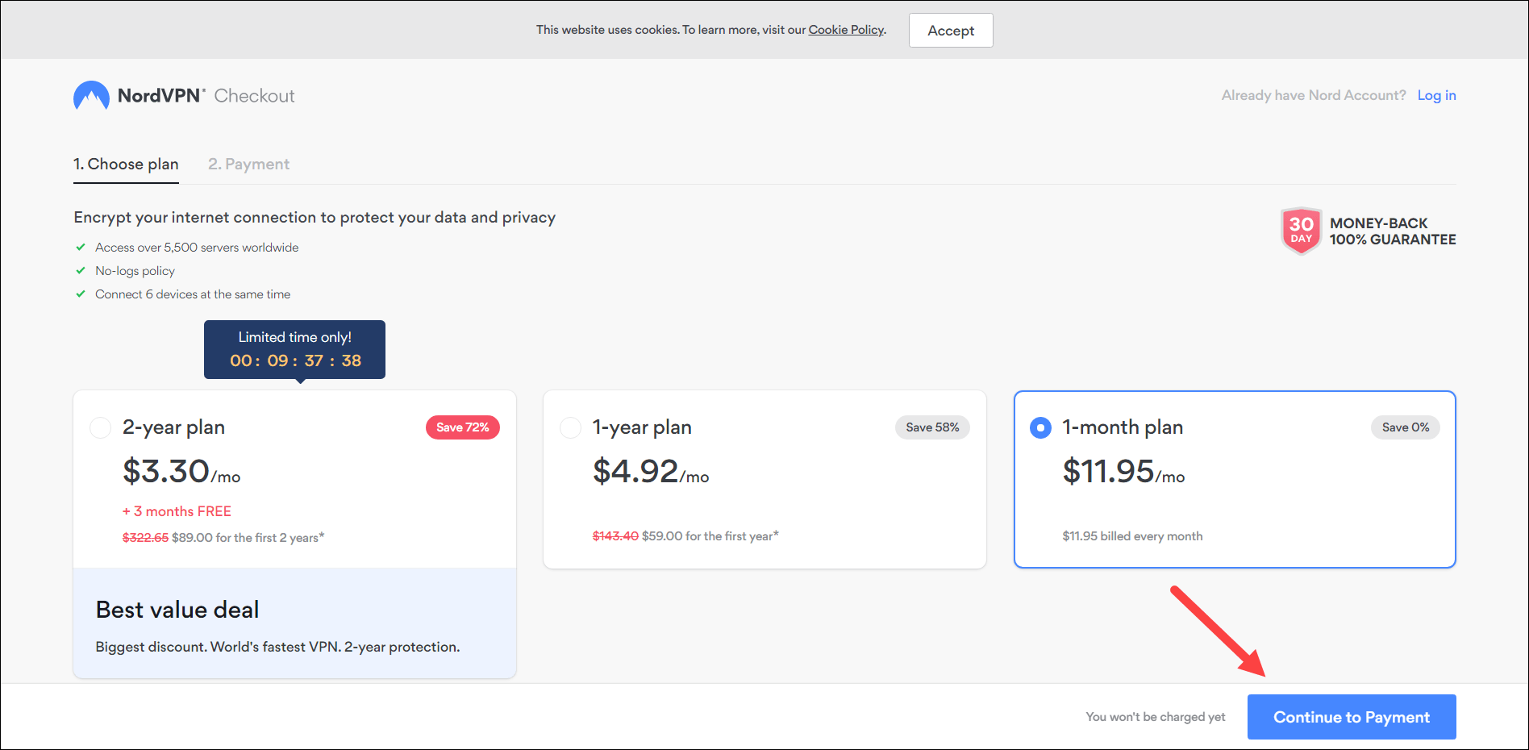Viewport: 1529px width, 750px height.
Task: Click the '$4.92/mo' price text
Action: coord(651,472)
